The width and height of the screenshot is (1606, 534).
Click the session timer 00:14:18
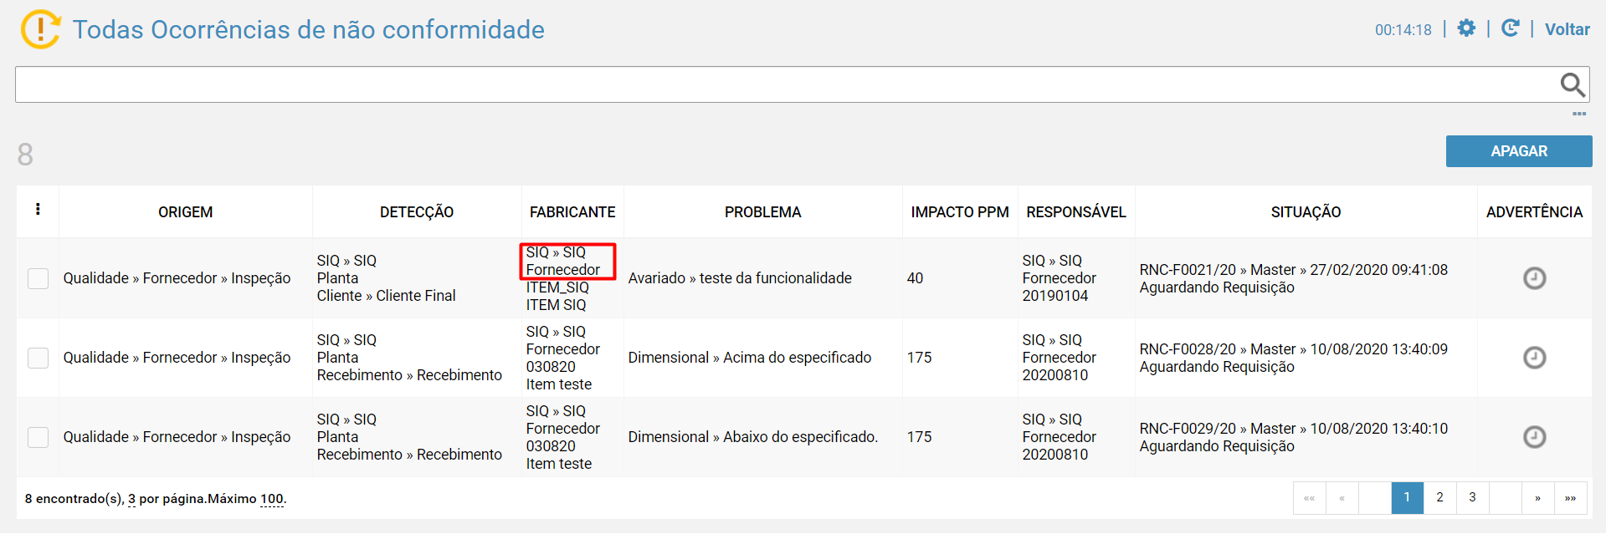click(1403, 30)
